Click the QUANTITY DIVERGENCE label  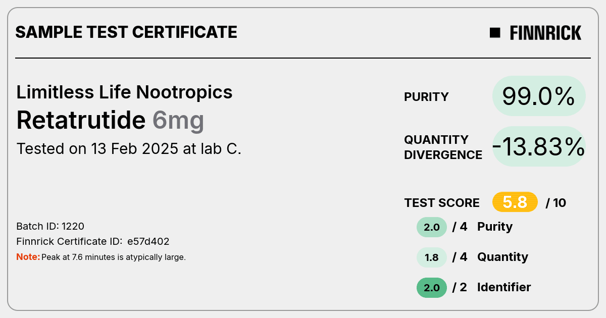(443, 147)
